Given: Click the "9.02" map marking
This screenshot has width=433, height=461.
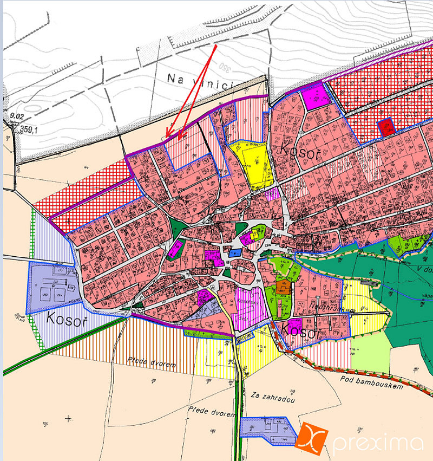Looking at the screenshot, I should pyautogui.click(x=16, y=116).
